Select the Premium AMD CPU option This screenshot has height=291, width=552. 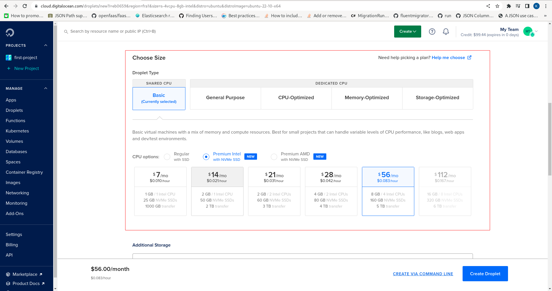(x=274, y=157)
